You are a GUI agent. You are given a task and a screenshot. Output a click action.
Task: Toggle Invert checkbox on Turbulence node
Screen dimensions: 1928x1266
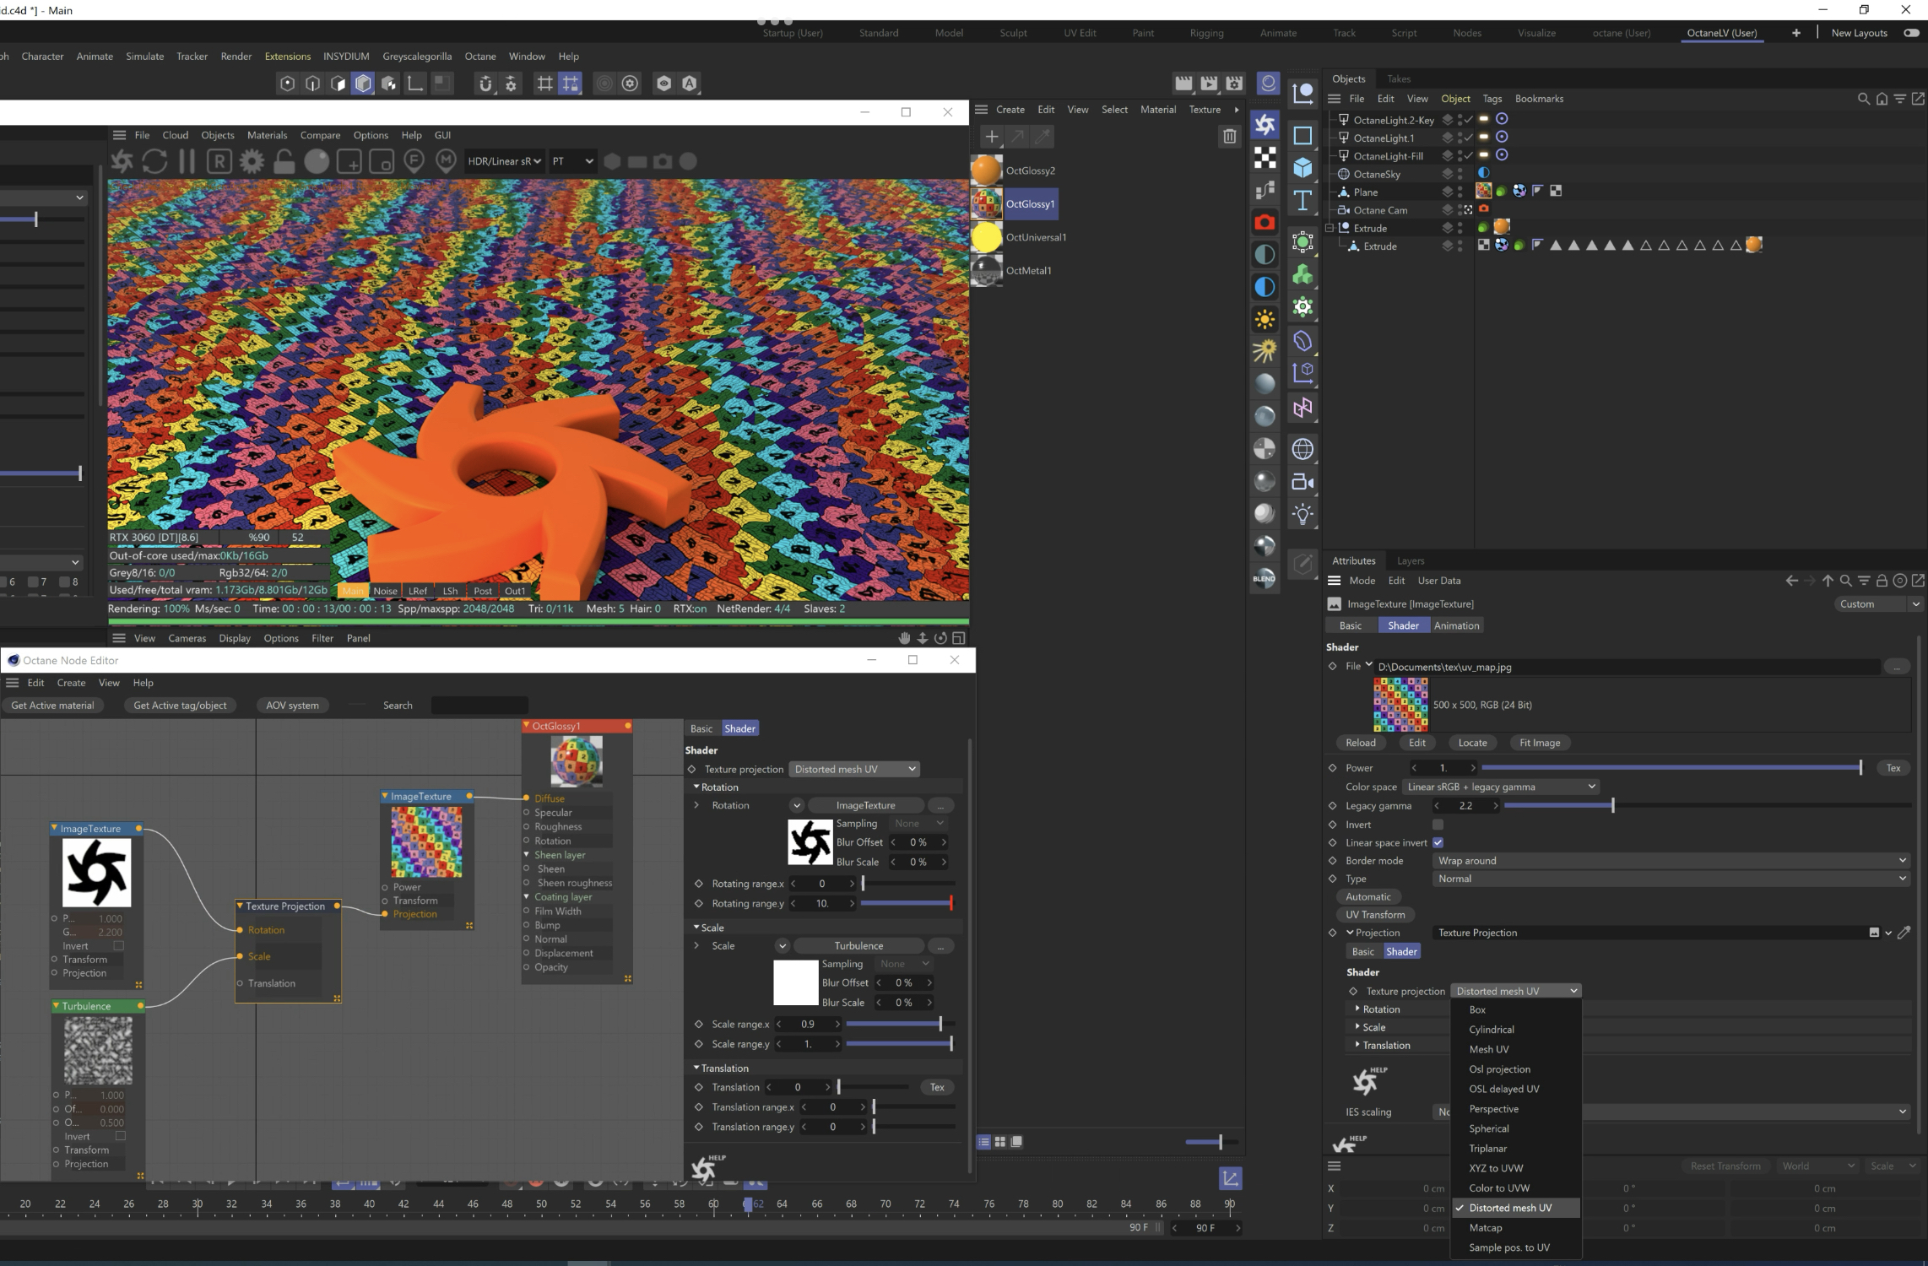[120, 1136]
